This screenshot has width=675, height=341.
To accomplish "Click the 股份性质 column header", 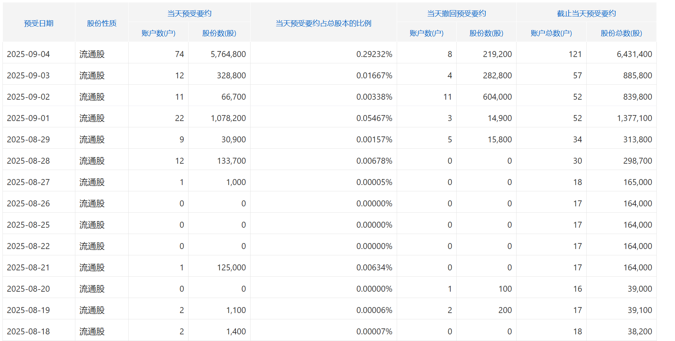I will pyautogui.click(x=102, y=23).
